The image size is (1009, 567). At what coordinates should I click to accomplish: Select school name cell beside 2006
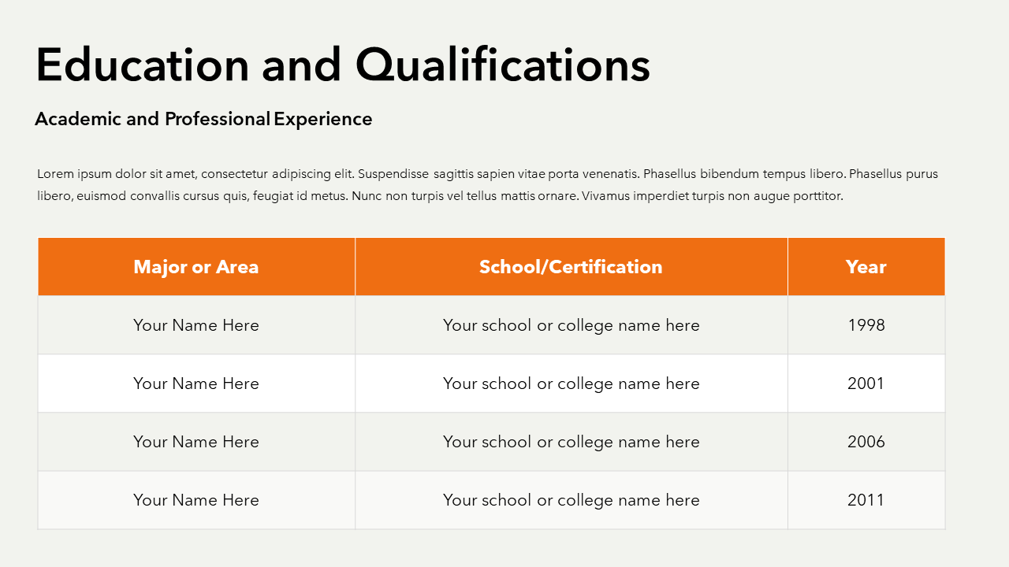571,442
